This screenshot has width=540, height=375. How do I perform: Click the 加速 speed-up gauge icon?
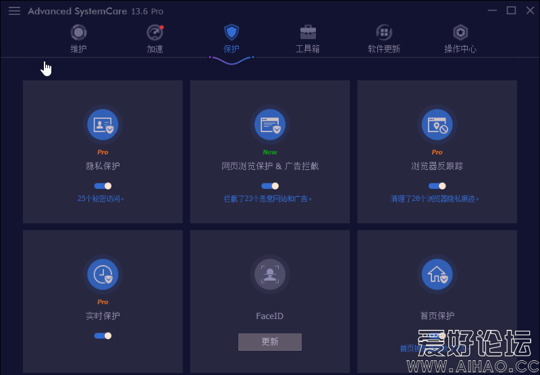point(155,32)
